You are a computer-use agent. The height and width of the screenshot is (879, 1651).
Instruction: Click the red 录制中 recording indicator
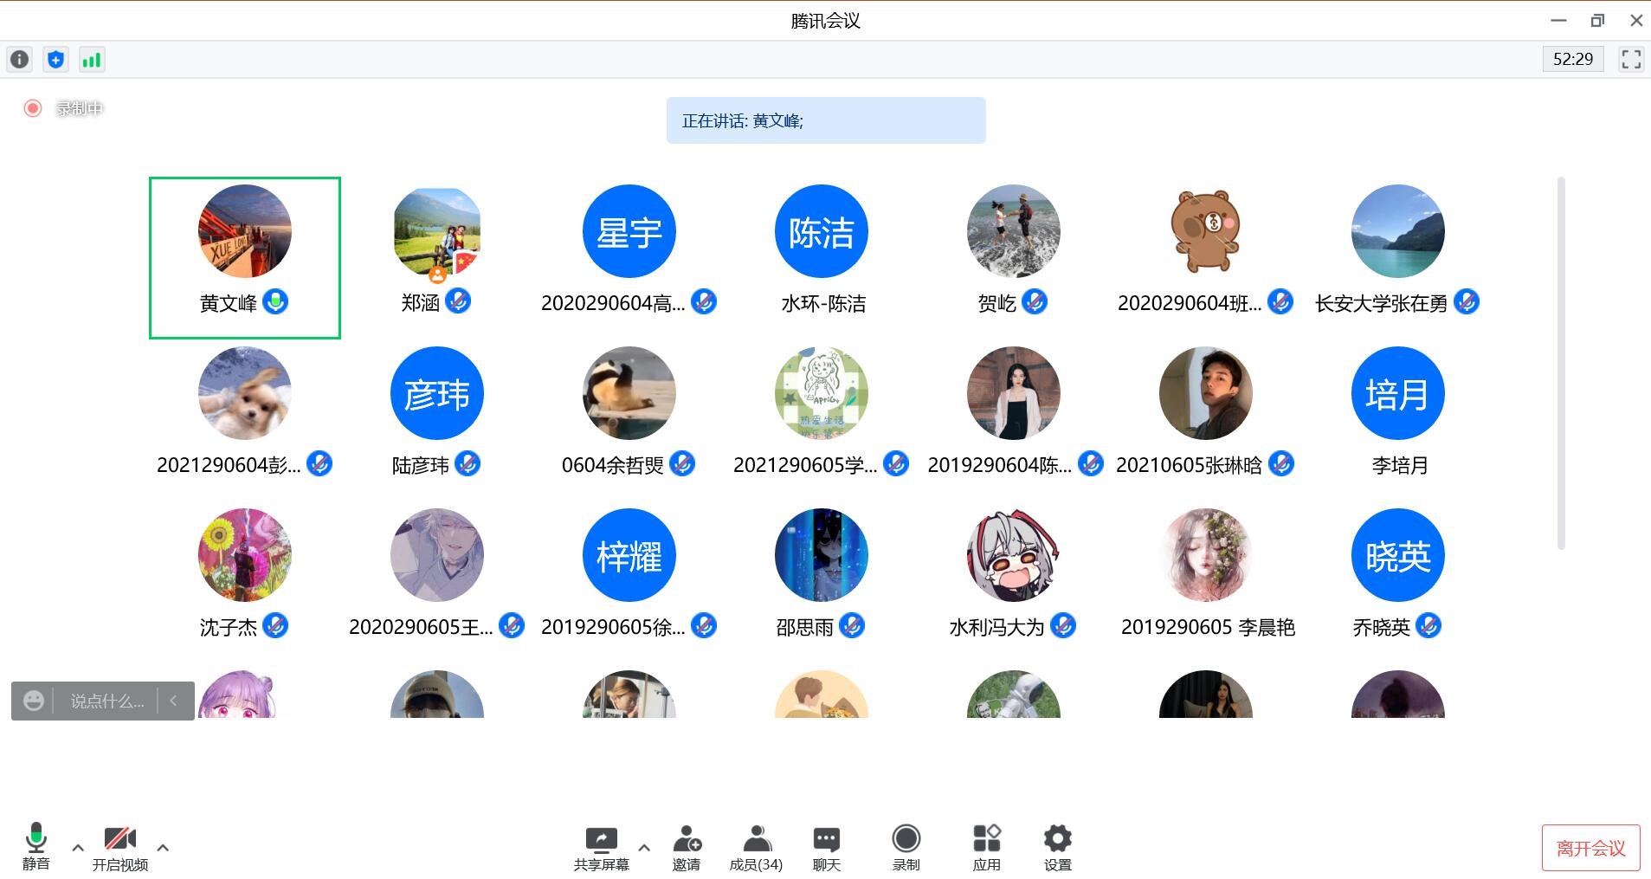coord(33,108)
